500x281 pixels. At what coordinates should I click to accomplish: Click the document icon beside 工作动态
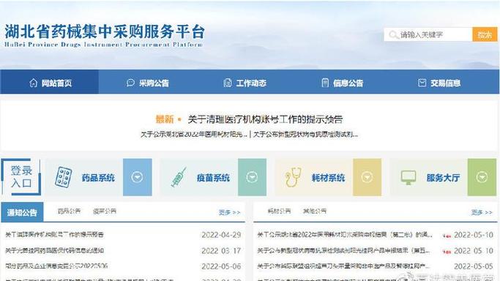click(228, 83)
